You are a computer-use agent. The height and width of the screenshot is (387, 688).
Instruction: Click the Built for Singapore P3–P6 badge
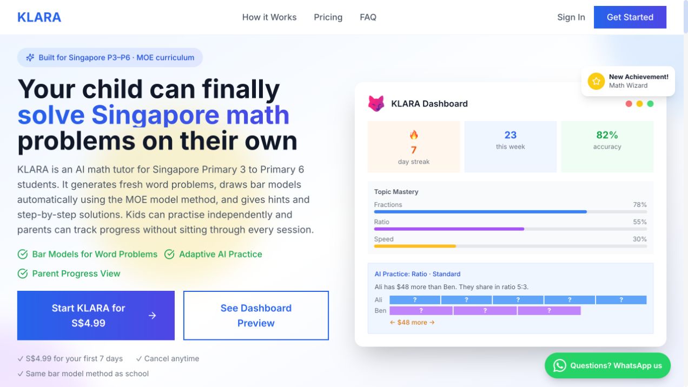point(110,57)
